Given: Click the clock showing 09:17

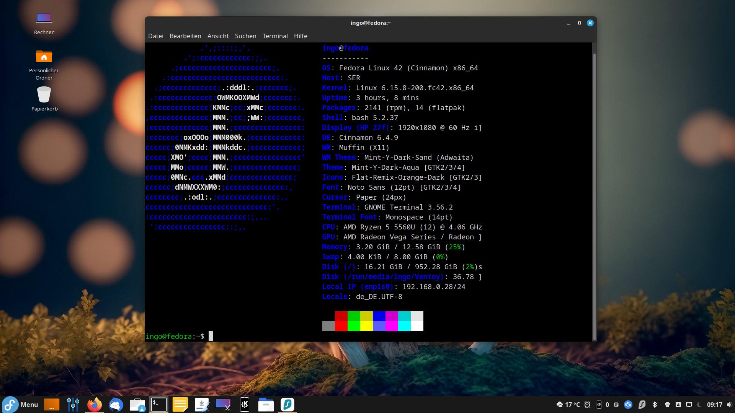Looking at the screenshot, I should coord(714,405).
